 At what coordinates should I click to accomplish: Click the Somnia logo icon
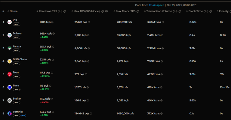[9, 113]
